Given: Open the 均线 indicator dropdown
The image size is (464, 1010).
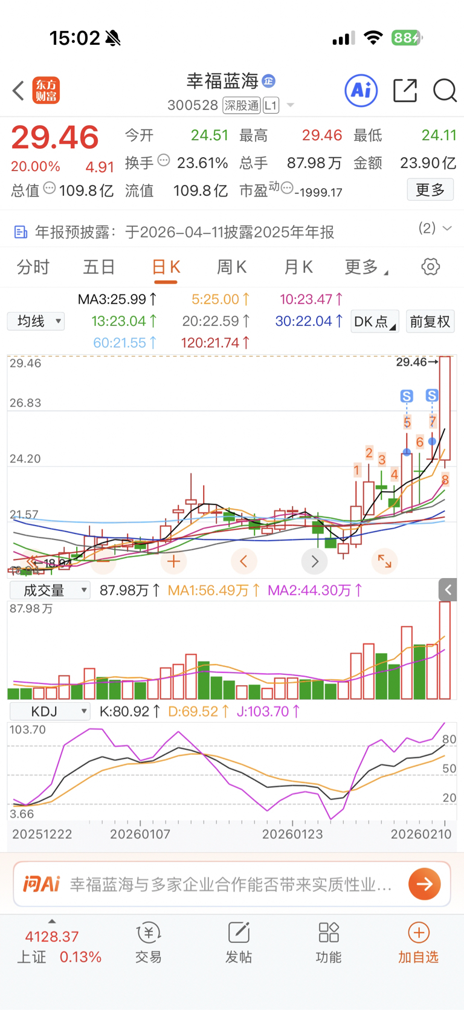Looking at the screenshot, I should click(36, 321).
